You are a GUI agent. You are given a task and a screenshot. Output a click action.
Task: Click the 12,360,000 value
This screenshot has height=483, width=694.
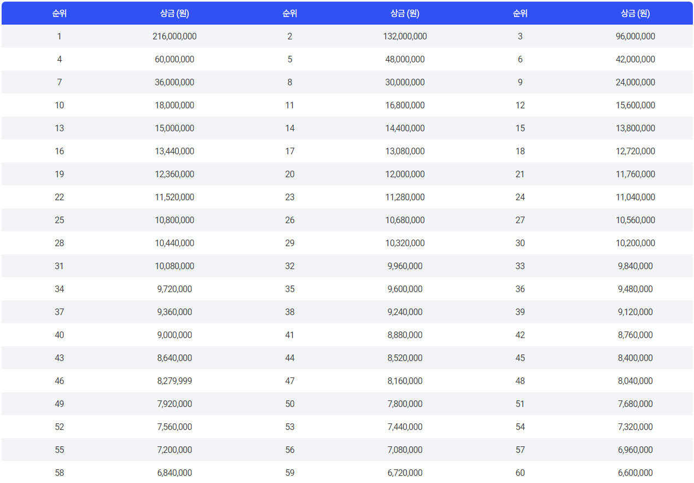point(174,174)
